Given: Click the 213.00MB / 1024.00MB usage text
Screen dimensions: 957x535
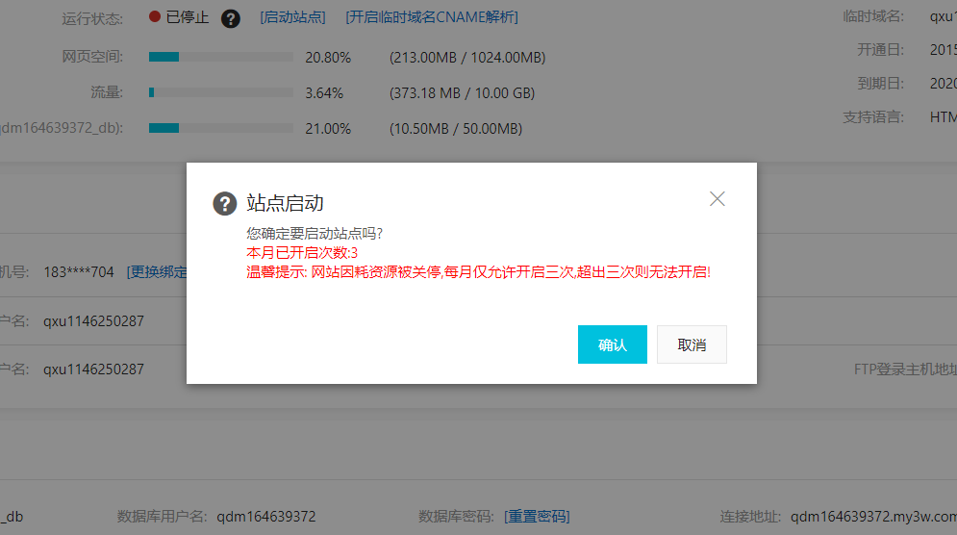Looking at the screenshot, I should pos(467,58).
